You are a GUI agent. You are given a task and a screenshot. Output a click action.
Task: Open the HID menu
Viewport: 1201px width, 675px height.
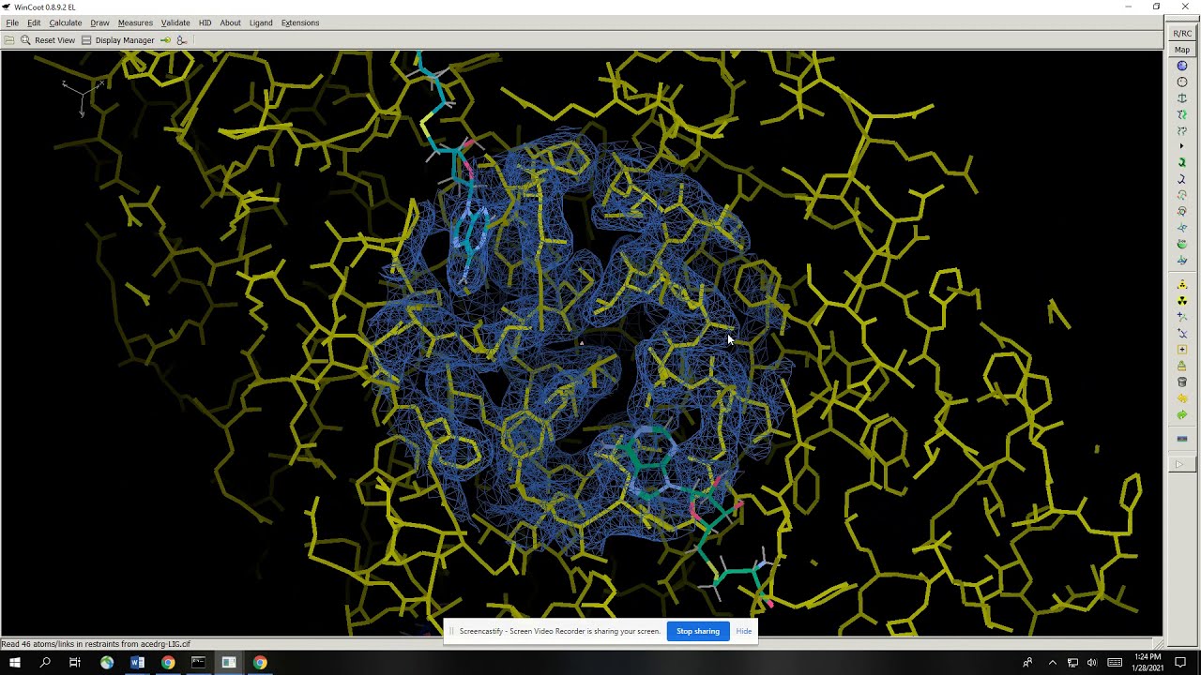(x=205, y=22)
